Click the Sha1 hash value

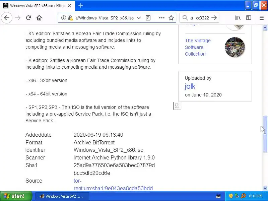click(x=114, y=169)
